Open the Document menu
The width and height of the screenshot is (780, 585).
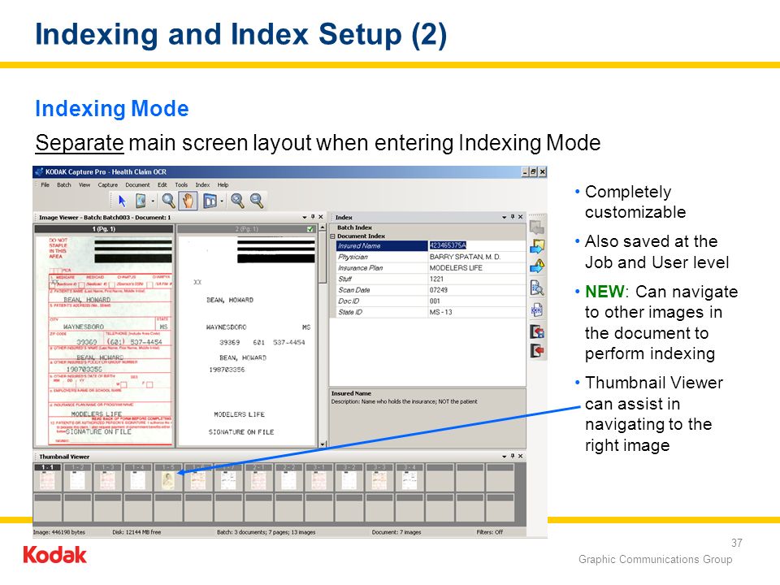pyautogui.click(x=137, y=184)
